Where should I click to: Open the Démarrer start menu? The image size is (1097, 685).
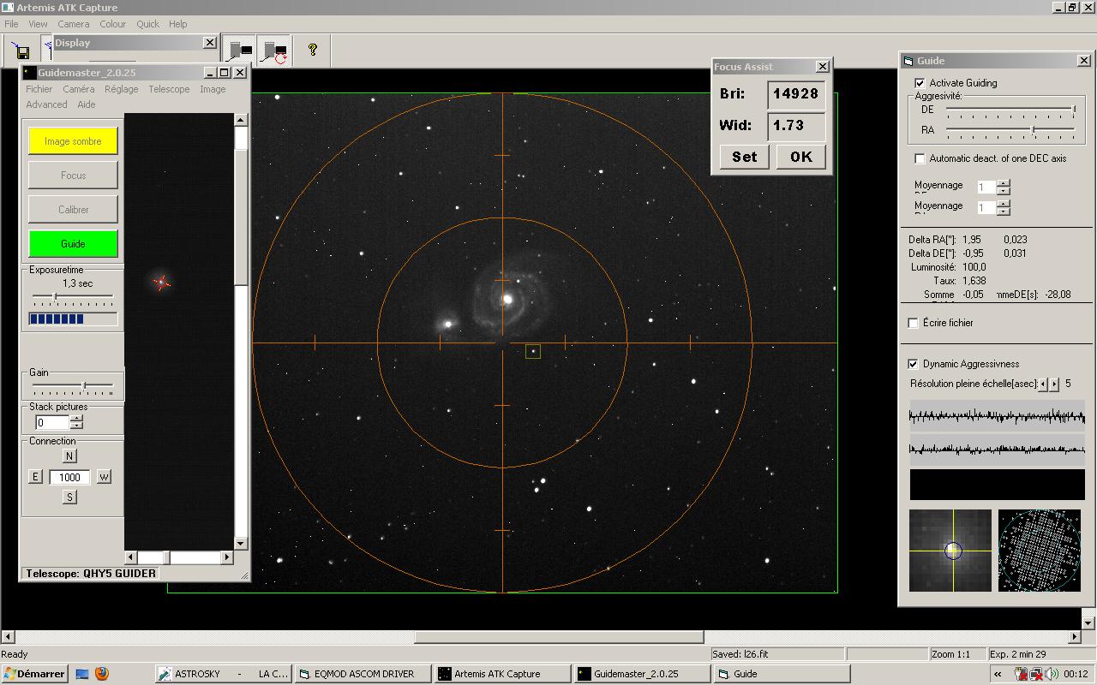click(34, 674)
